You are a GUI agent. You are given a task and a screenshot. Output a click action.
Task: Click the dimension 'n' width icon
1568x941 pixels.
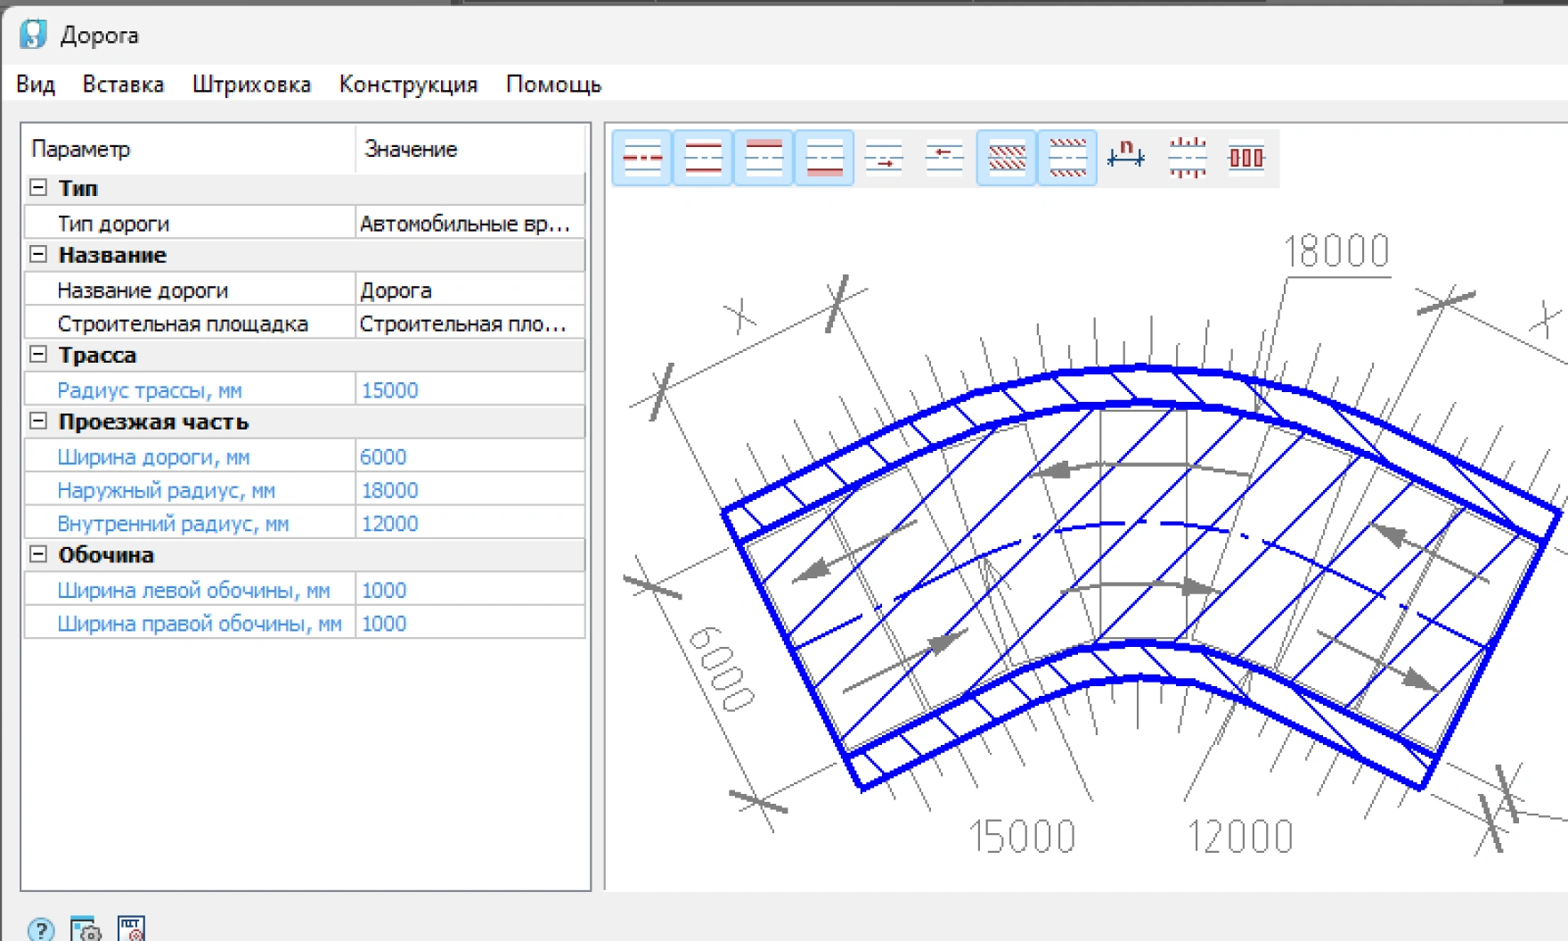(1126, 157)
